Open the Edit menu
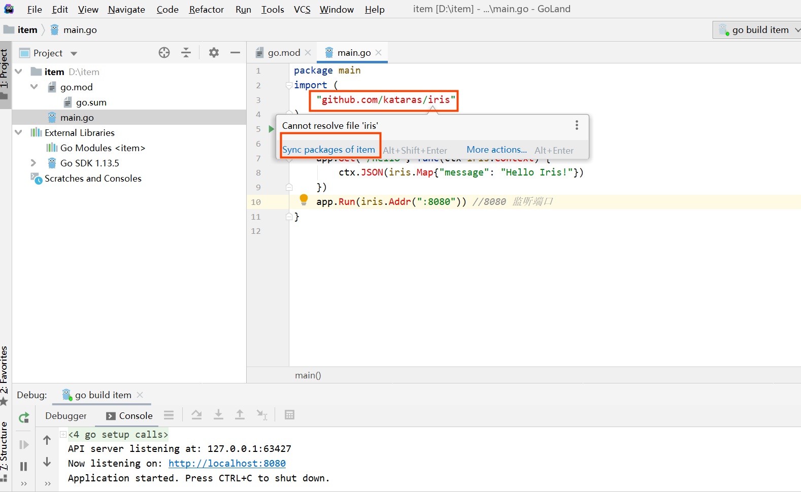 60,9
